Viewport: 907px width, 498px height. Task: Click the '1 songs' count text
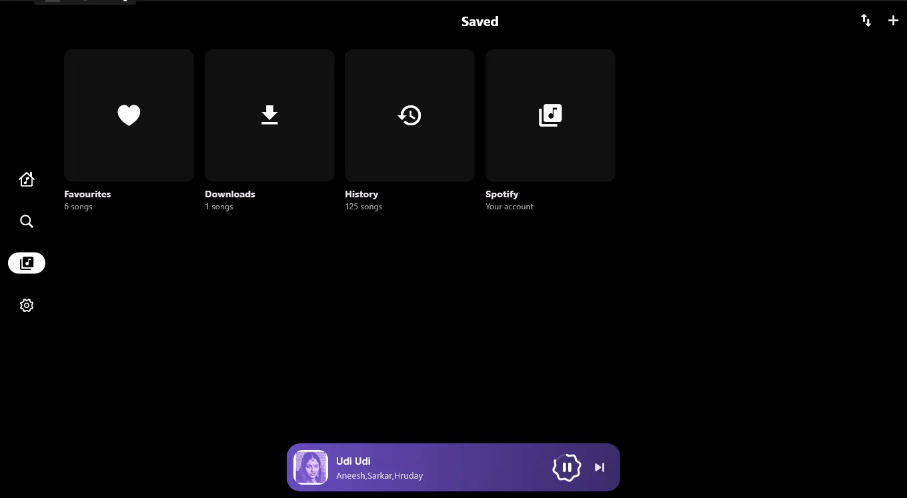pyautogui.click(x=219, y=207)
